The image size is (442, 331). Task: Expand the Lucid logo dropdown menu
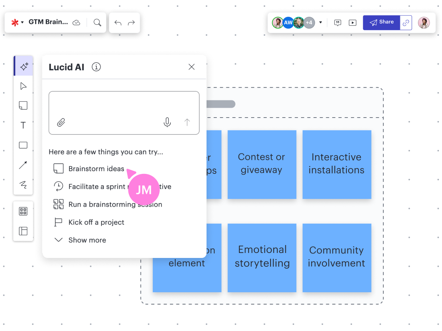[x=18, y=22]
